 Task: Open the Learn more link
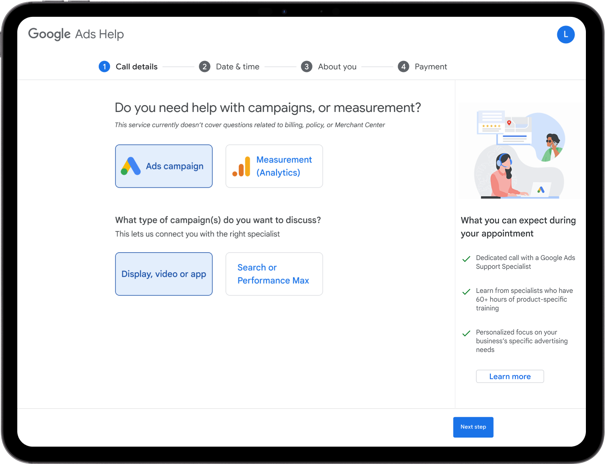point(510,377)
